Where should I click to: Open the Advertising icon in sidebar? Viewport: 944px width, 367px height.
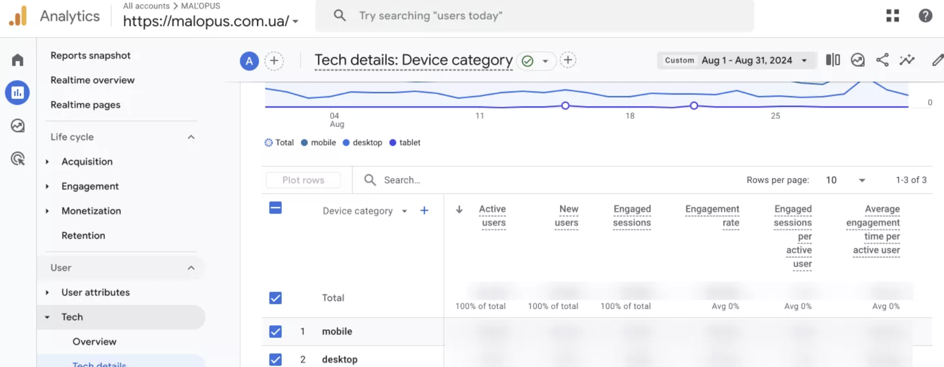17,159
